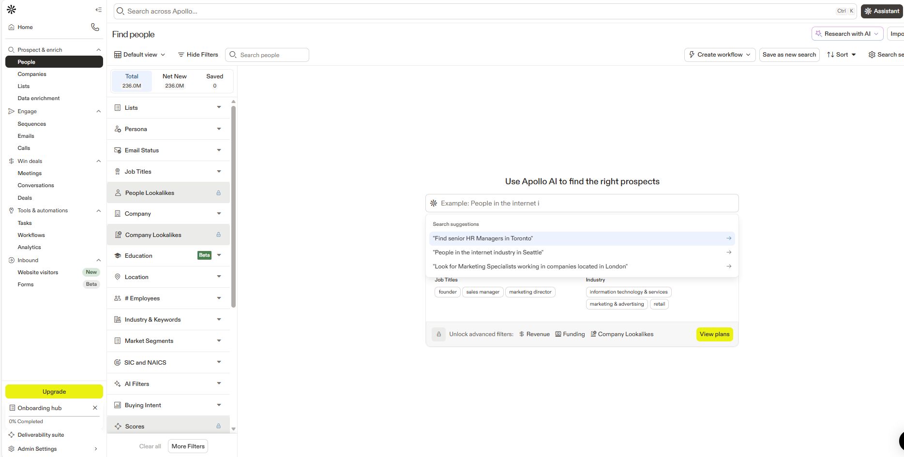Click Clear all filters
Viewport: 904px width, 457px height.
(150, 446)
